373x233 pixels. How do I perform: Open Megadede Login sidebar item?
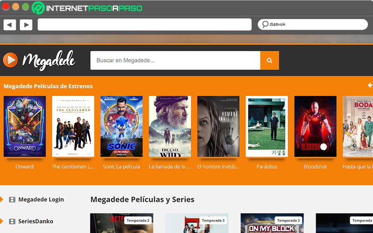[41, 199]
